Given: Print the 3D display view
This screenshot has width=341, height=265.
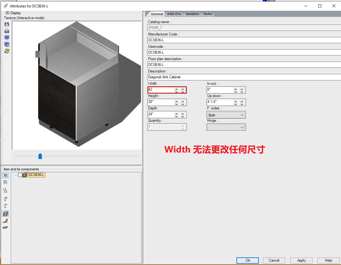Looking at the screenshot, I should [7, 31].
